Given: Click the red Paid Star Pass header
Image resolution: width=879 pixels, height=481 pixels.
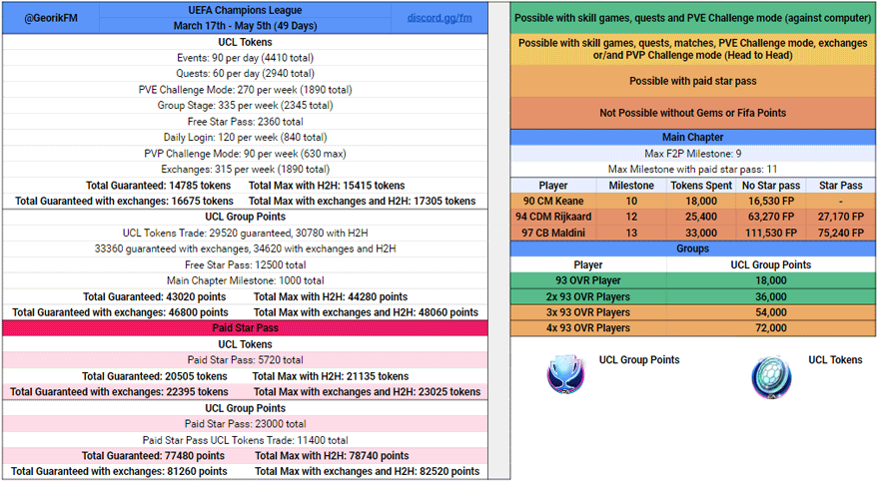Looking at the screenshot, I should pos(245,328).
